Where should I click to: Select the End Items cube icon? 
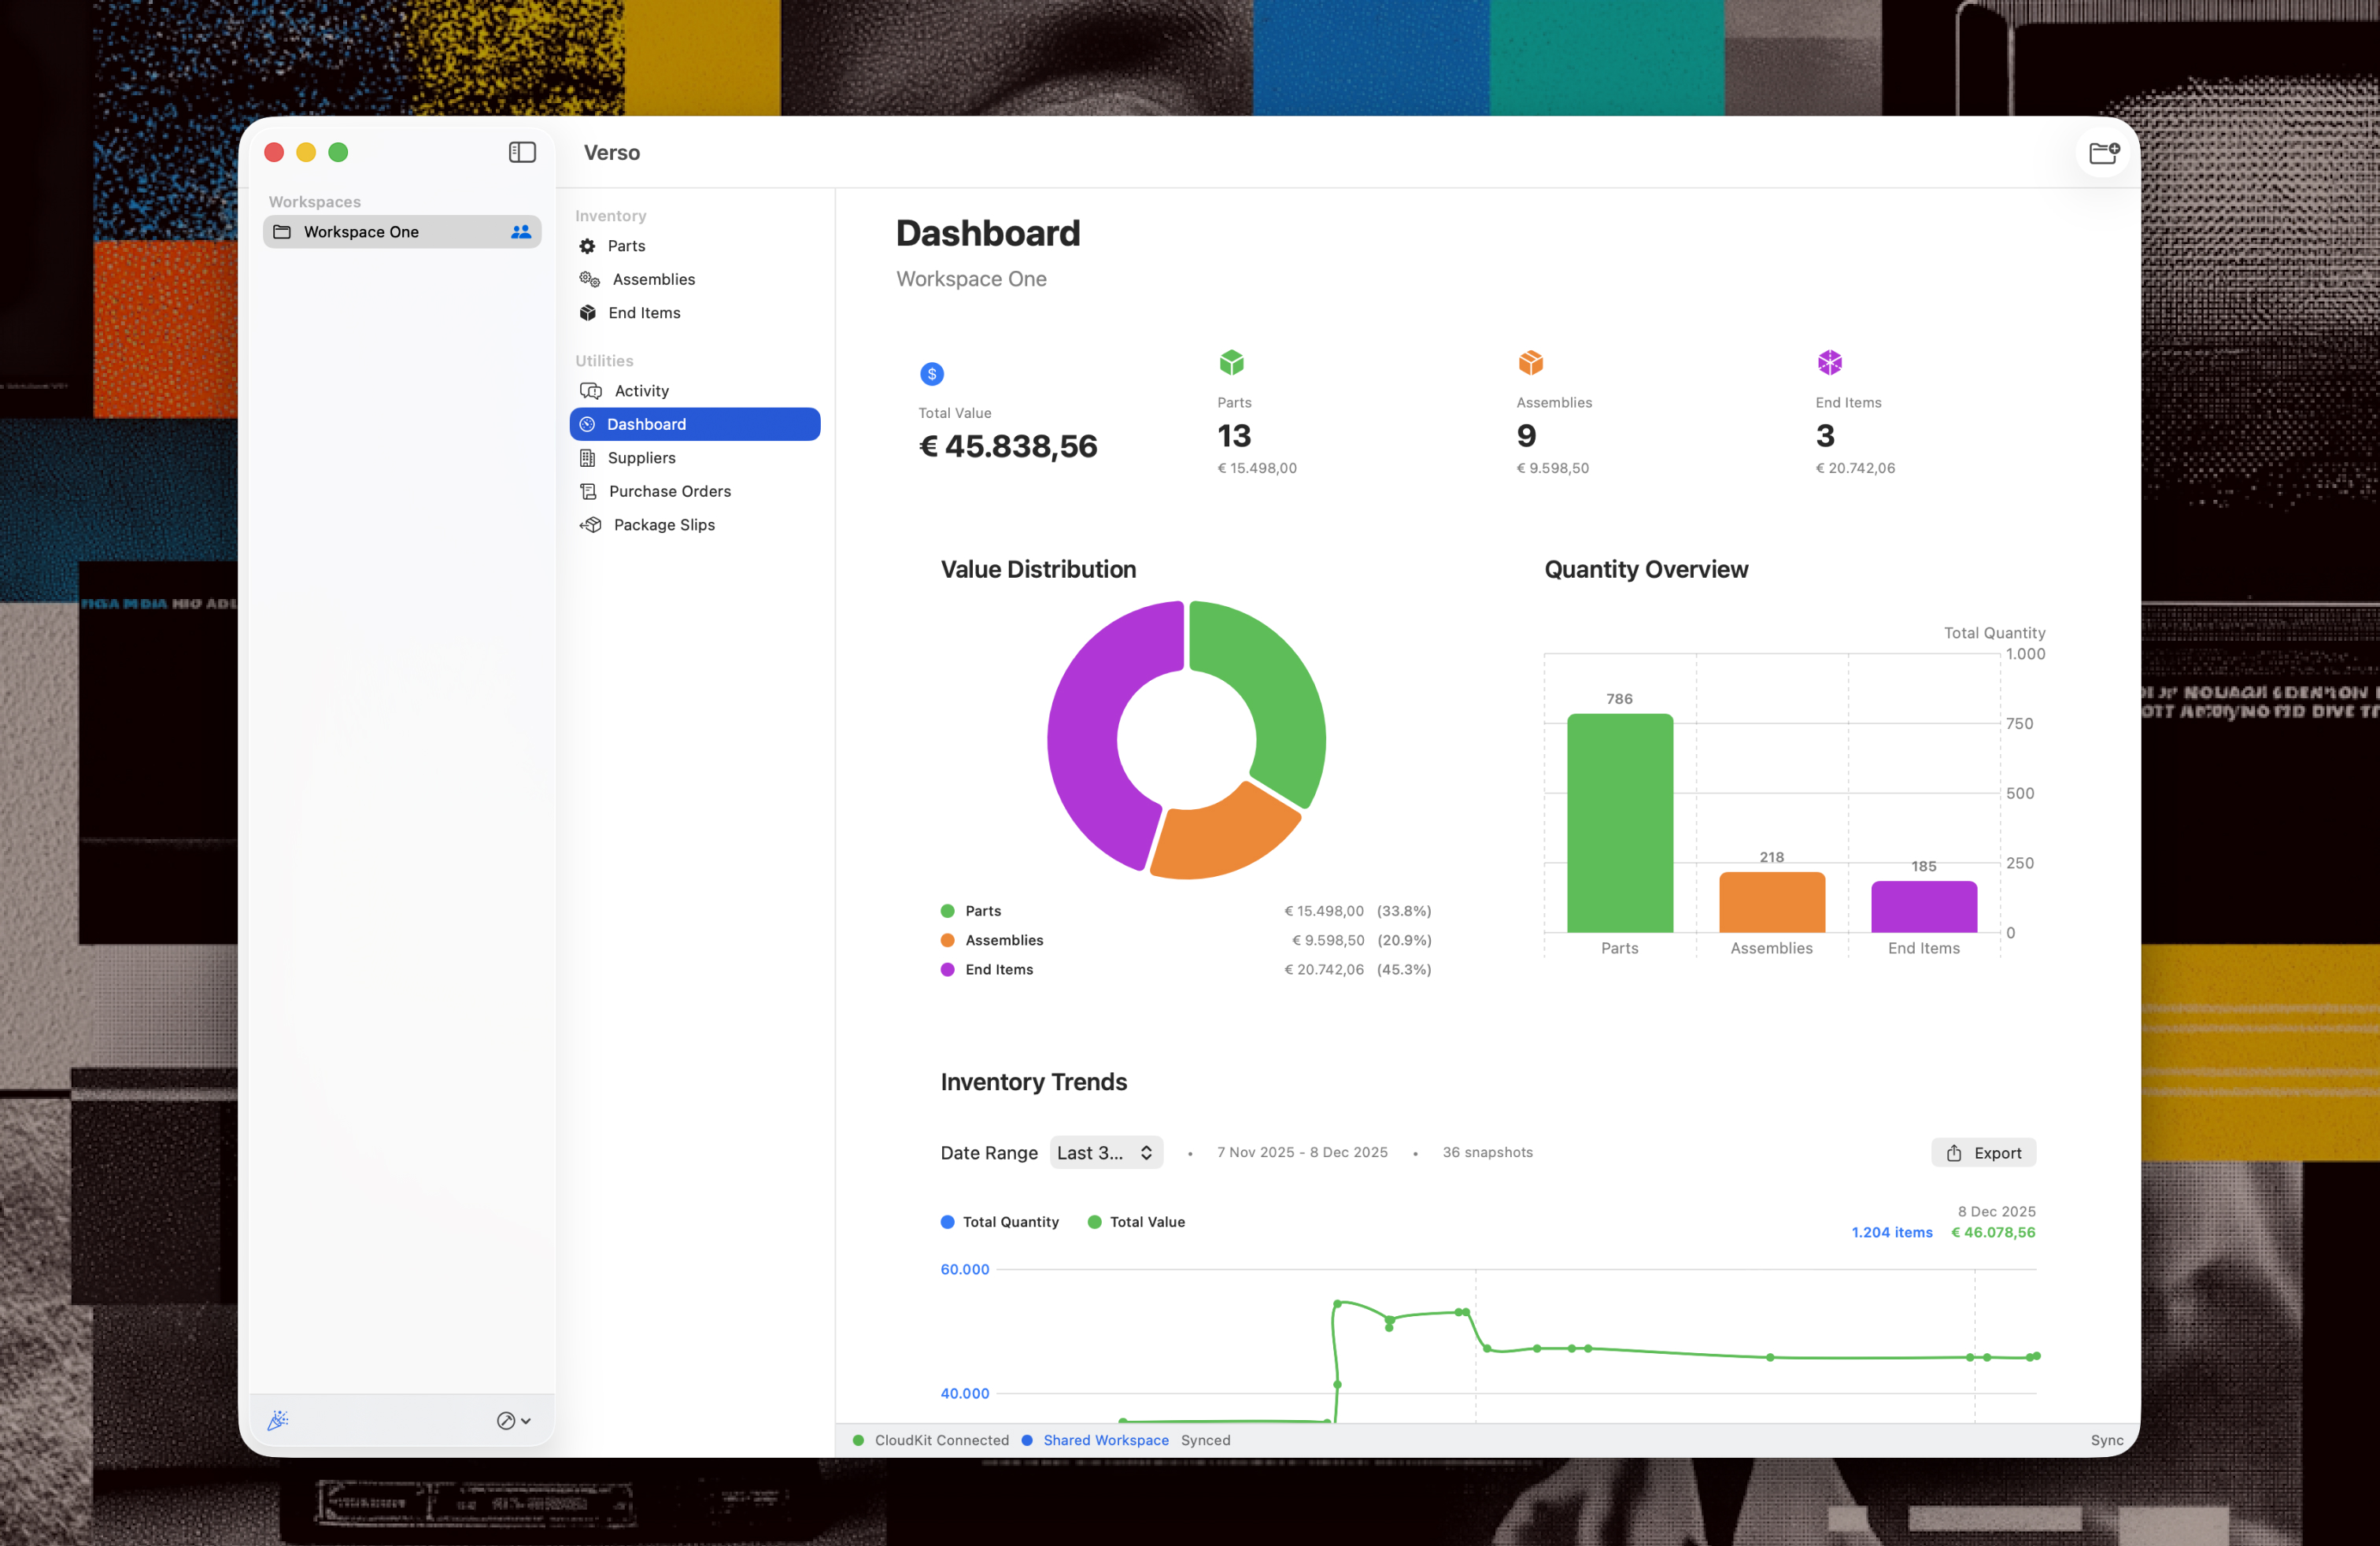click(588, 313)
